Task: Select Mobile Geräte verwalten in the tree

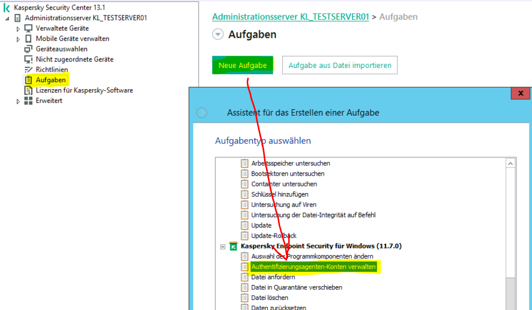Action: 73,39
